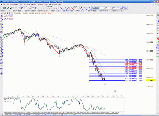Click the red record dot beside L
The height and width of the screenshot is (116, 159).
4,13
